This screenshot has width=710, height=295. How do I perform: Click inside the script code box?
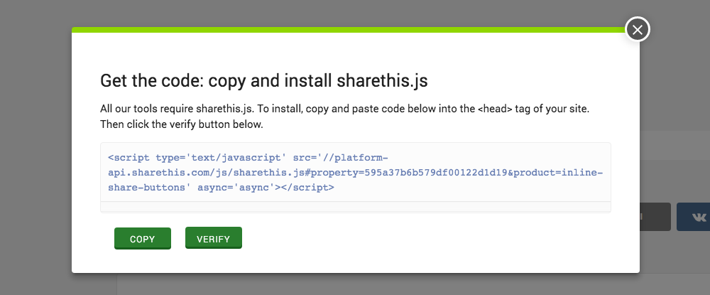click(x=356, y=173)
